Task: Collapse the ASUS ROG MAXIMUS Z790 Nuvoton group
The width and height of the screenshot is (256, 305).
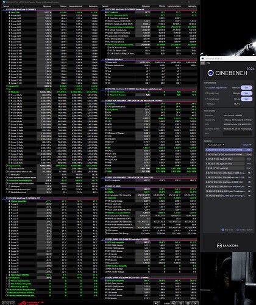Action: coord(103,101)
